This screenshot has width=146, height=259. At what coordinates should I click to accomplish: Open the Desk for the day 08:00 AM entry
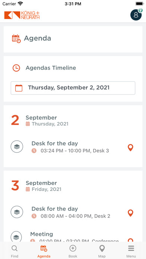tap(73, 212)
